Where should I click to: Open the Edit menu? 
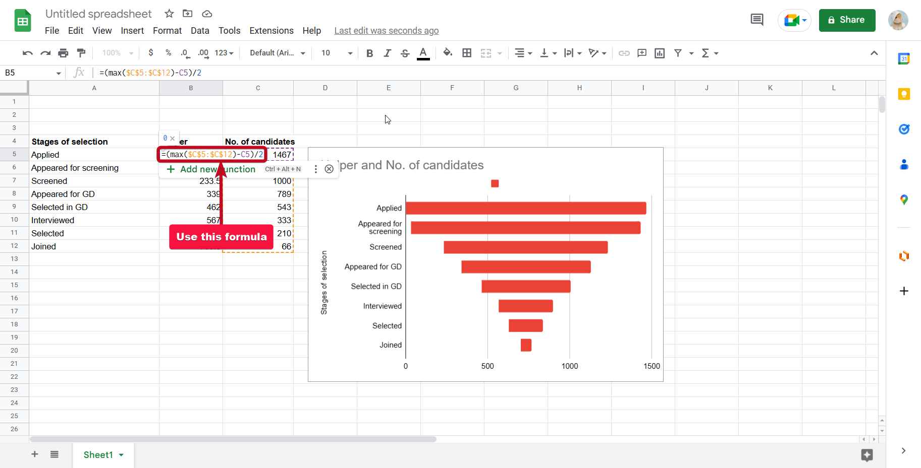(x=76, y=31)
